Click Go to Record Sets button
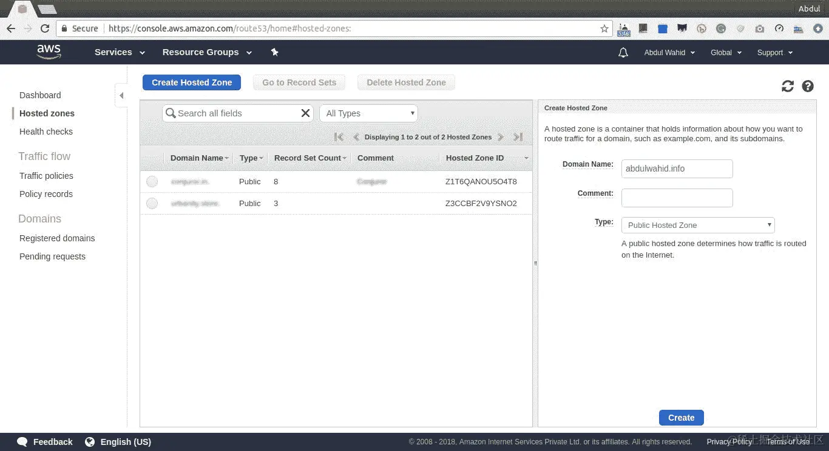 pos(299,82)
